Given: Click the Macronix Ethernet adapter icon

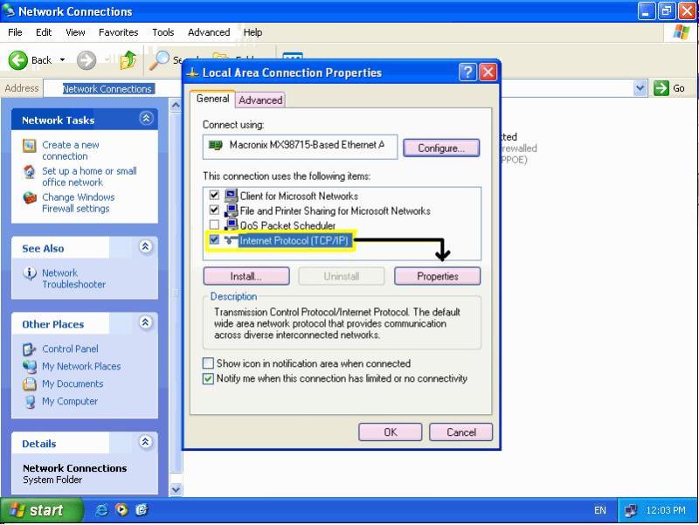Looking at the screenshot, I should pos(216,145).
